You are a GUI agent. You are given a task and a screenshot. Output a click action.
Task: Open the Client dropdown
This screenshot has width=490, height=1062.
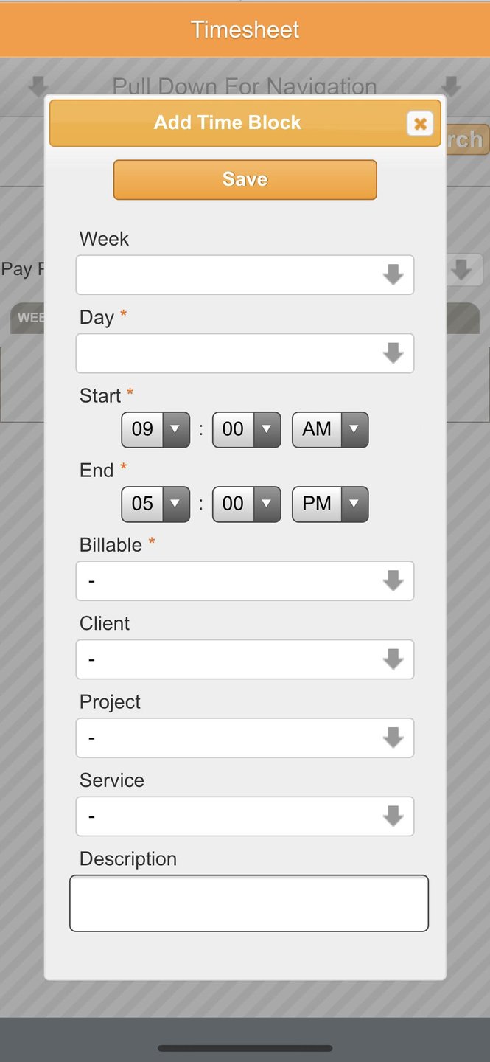[x=245, y=659]
